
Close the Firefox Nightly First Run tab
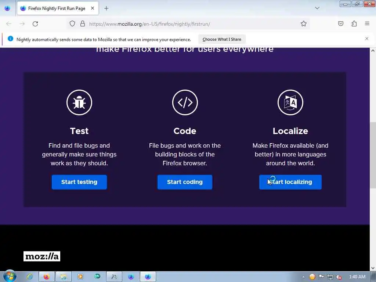[92, 8]
